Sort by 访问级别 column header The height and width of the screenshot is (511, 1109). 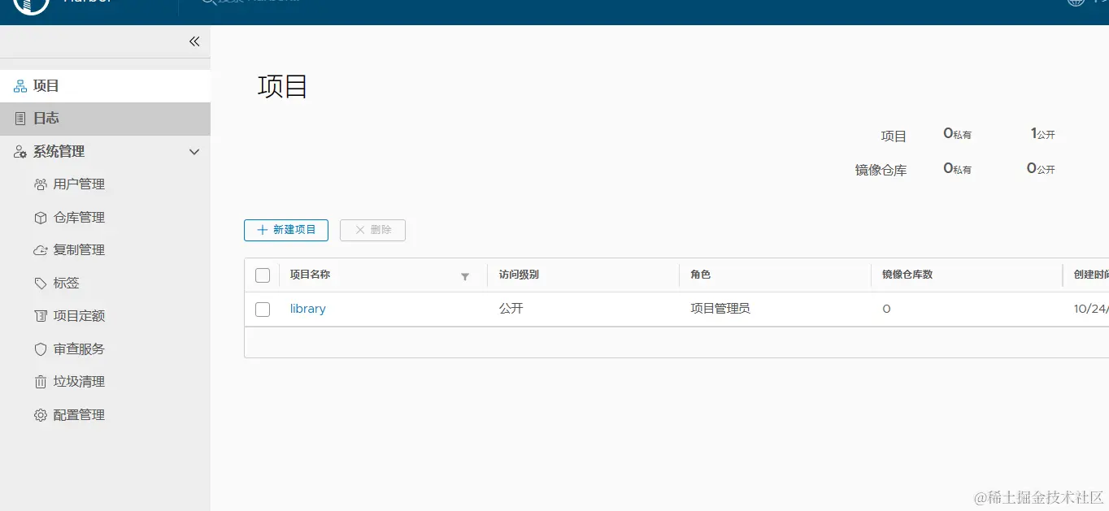(x=519, y=275)
